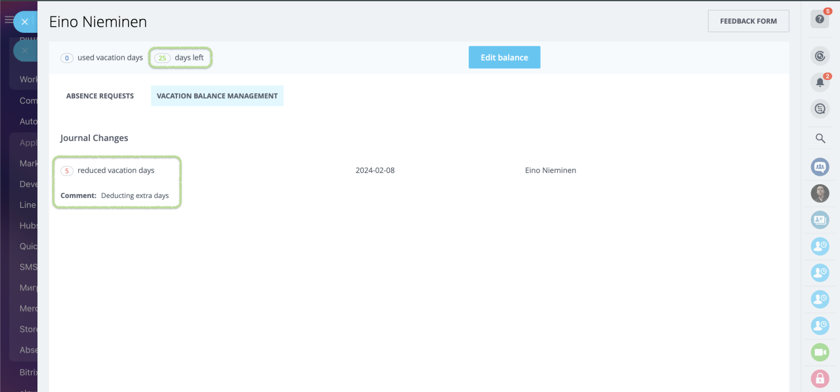Start a video call from the camera icon
The width and height of the screenshot is (840, 392).
point(819,352)
